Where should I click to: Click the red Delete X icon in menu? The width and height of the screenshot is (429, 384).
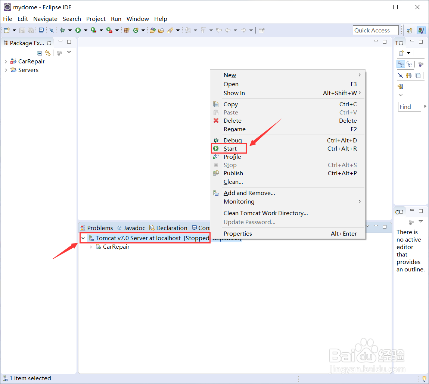(216, 120)
